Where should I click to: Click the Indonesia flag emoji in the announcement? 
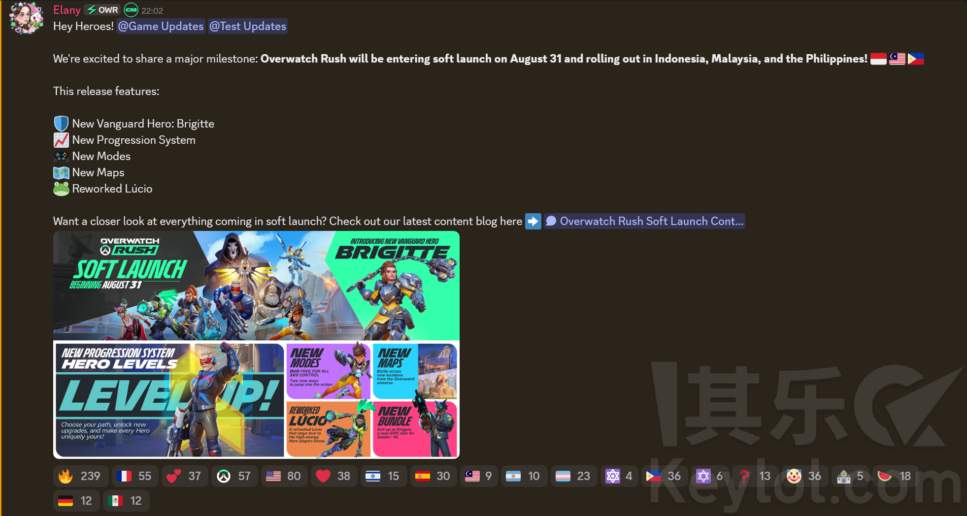tap(878, 59)
